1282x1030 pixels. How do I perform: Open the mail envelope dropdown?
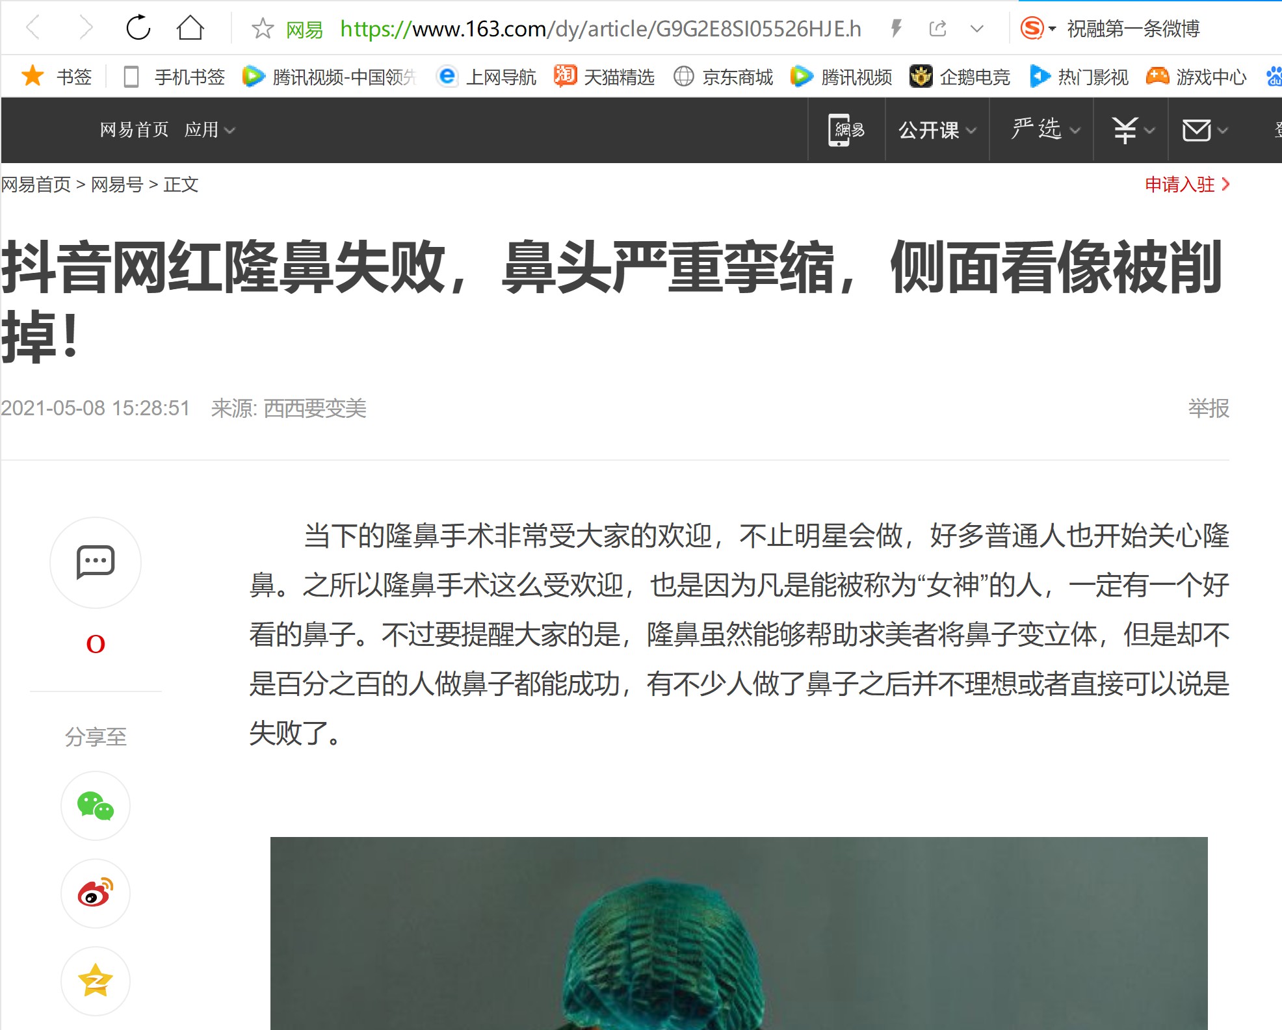[x=1204, y=130]
